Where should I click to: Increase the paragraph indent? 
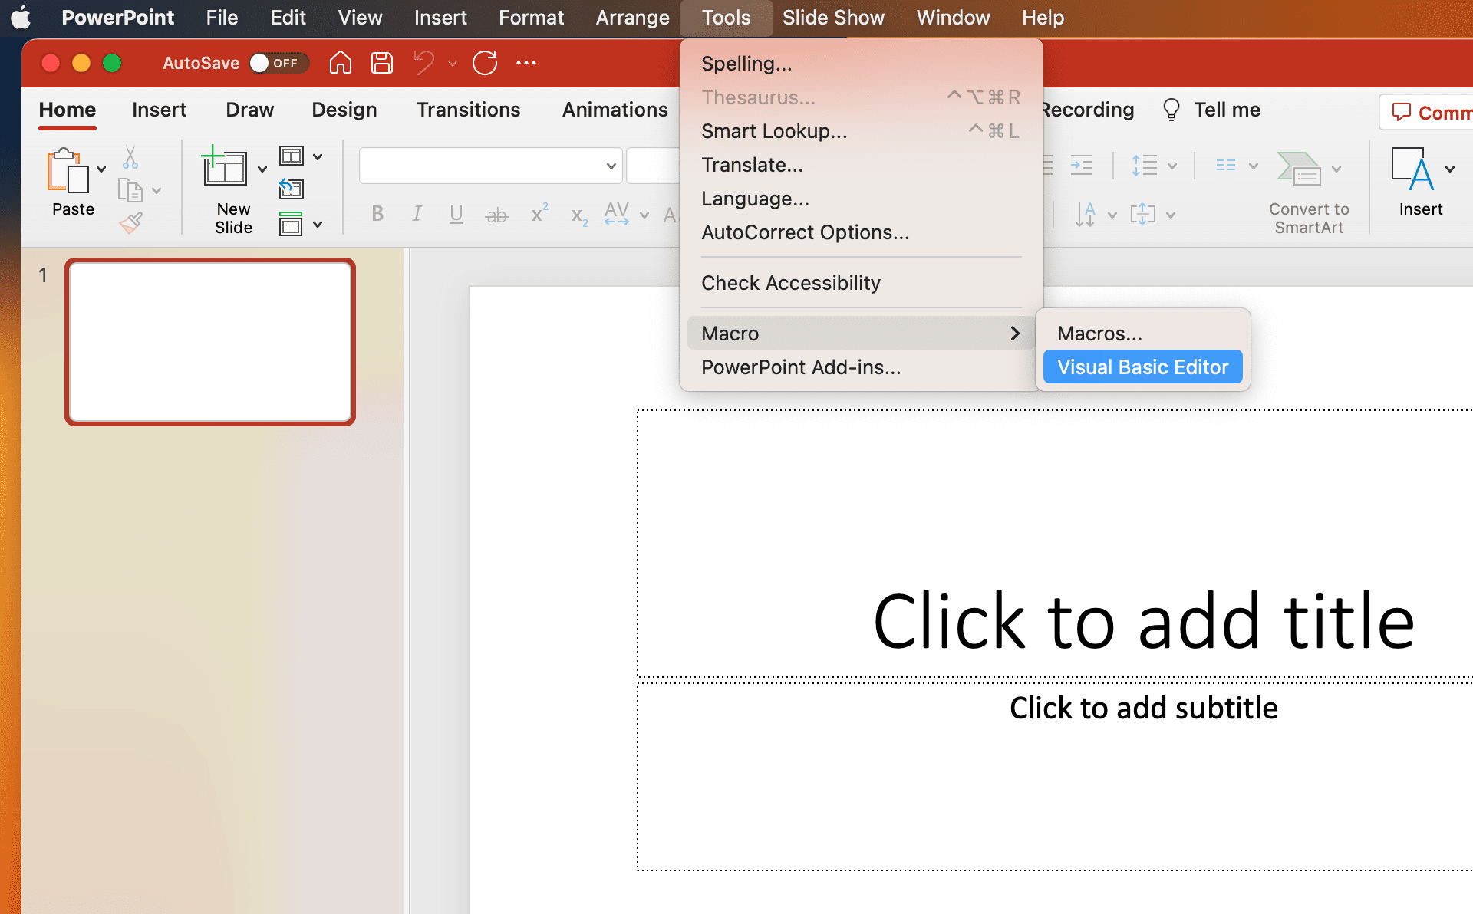[1082, 165]
